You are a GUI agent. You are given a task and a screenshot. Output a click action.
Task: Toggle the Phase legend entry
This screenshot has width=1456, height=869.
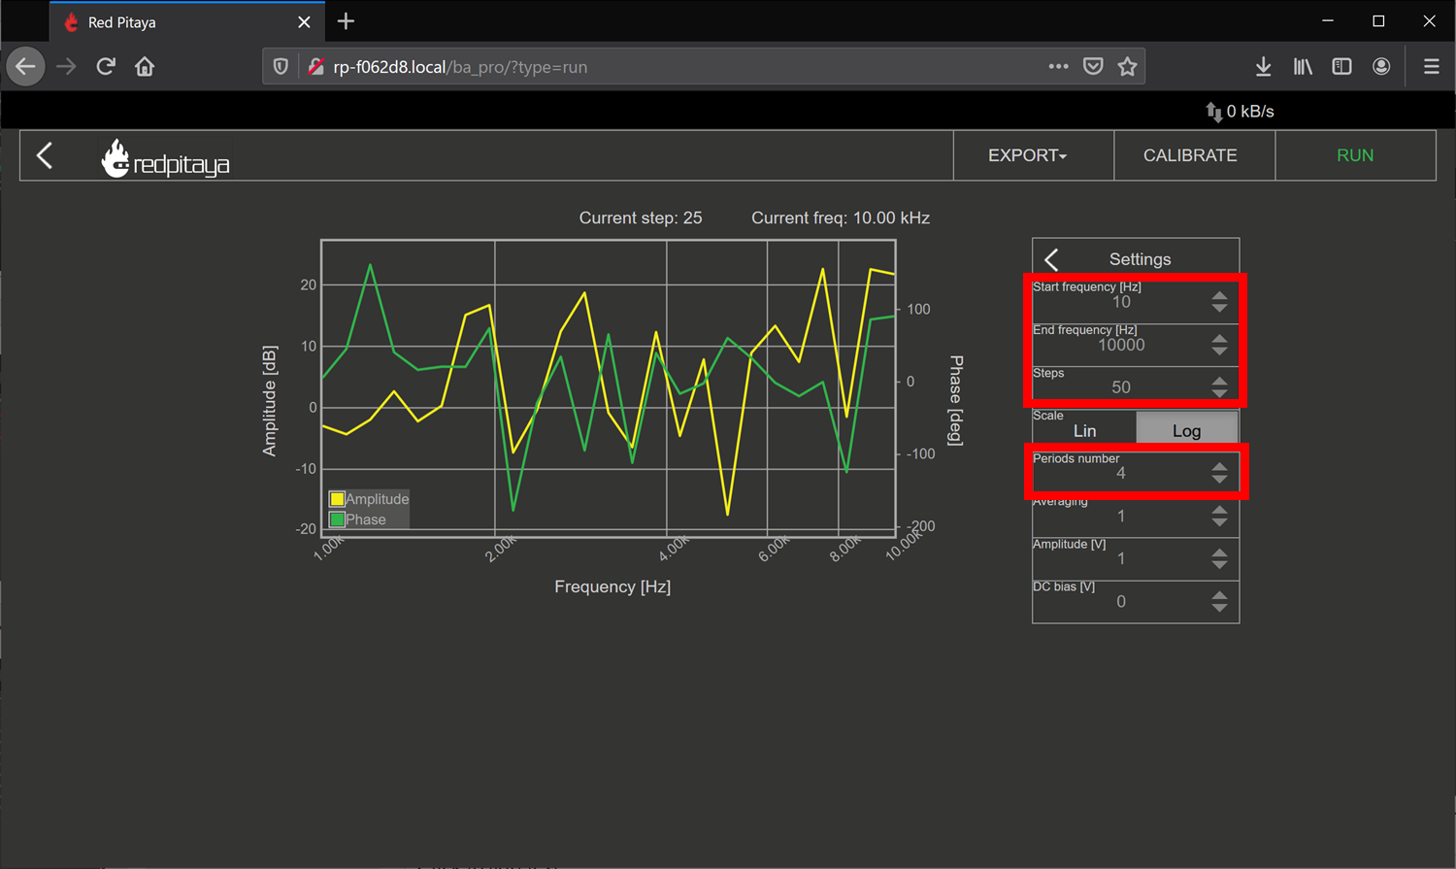pyautogui.click(x=358, y=519)
